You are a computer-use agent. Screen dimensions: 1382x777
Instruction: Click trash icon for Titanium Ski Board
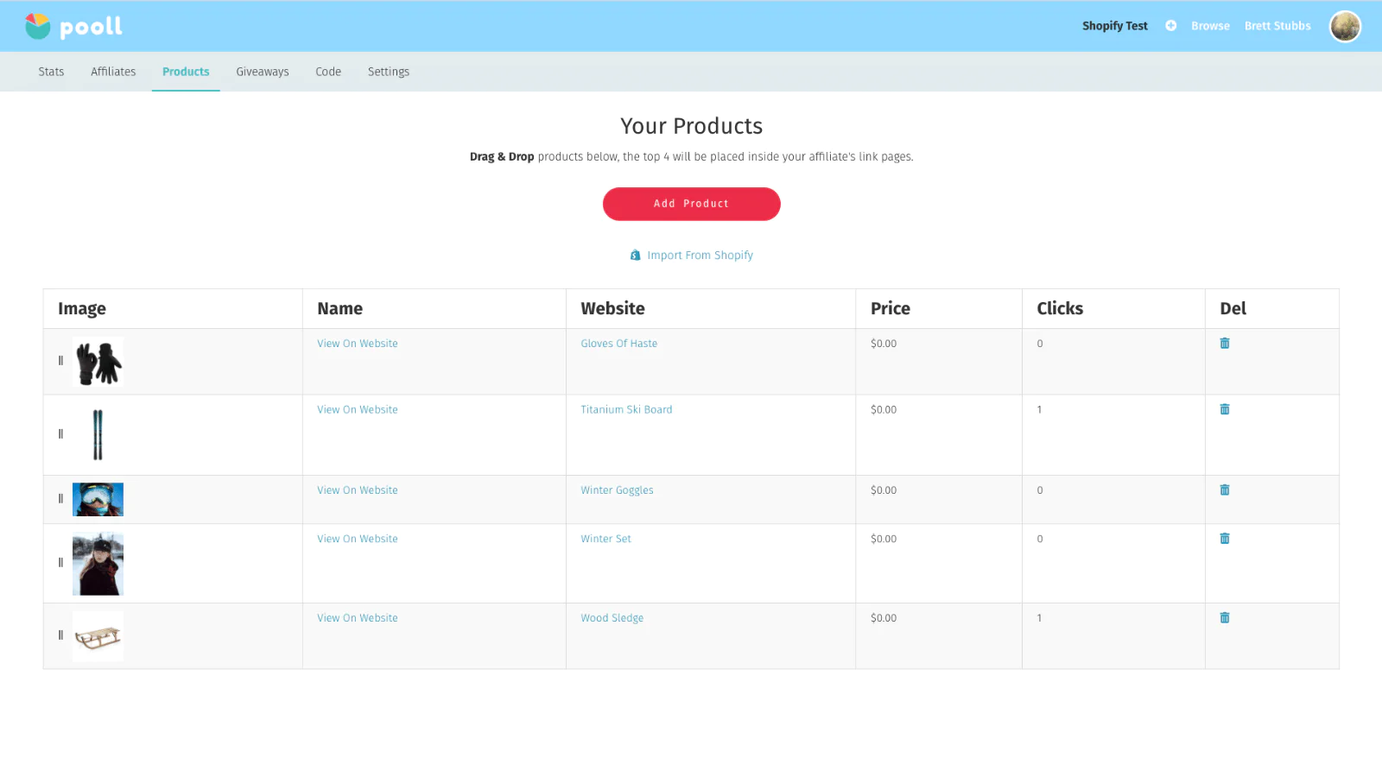coord(1224,410)
